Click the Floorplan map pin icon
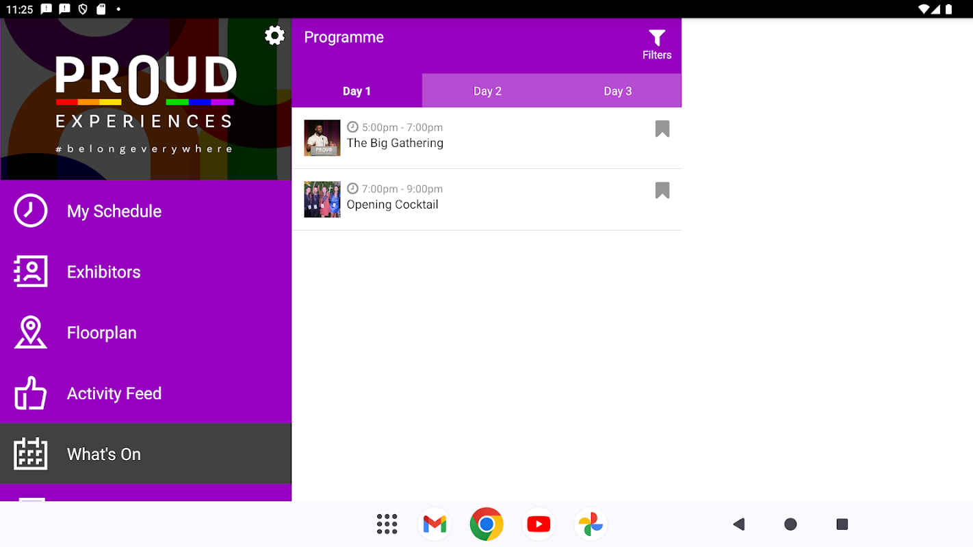 31,332
